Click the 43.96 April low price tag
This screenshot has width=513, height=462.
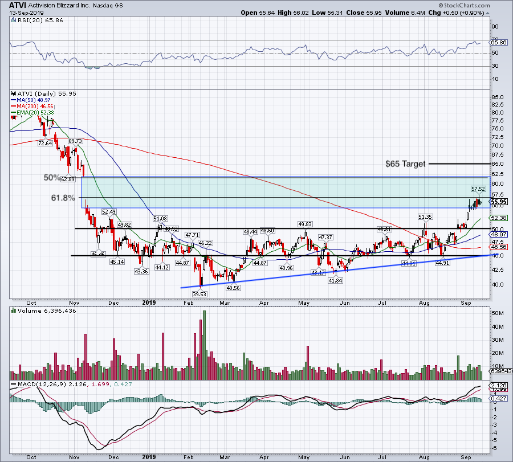(x=286, y=268)
